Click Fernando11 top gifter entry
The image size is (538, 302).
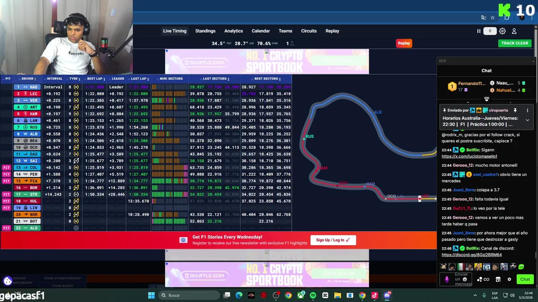pyautogui.click(x=467, y=86)
